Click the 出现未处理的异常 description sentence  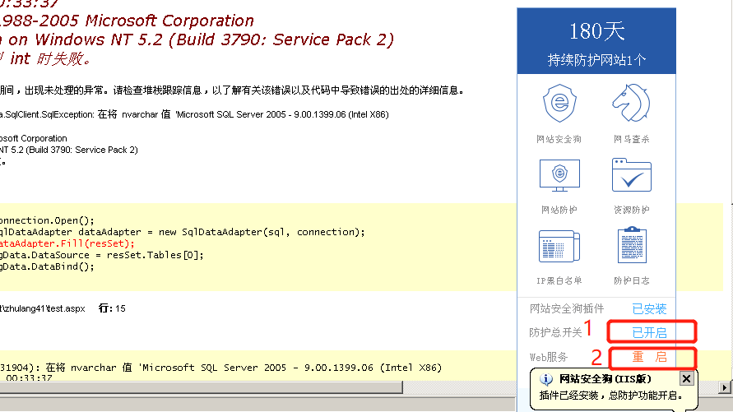pos(232,90)
